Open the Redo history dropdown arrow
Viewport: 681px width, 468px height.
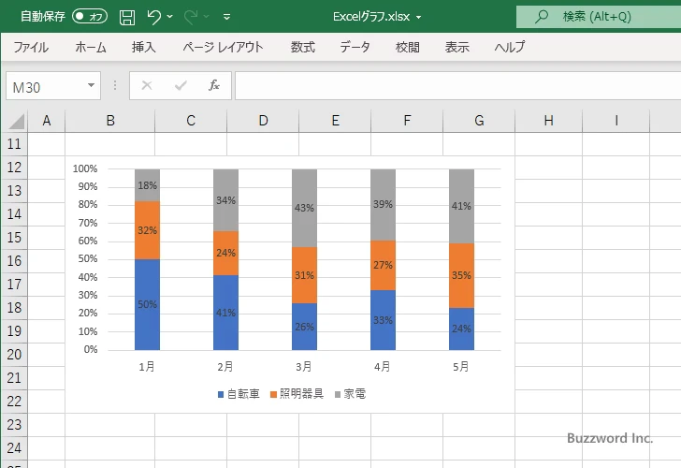click(207, 17)
